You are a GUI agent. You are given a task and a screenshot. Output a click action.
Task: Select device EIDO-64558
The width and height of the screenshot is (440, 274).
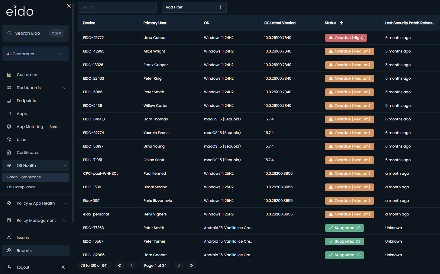click(94, 119)
